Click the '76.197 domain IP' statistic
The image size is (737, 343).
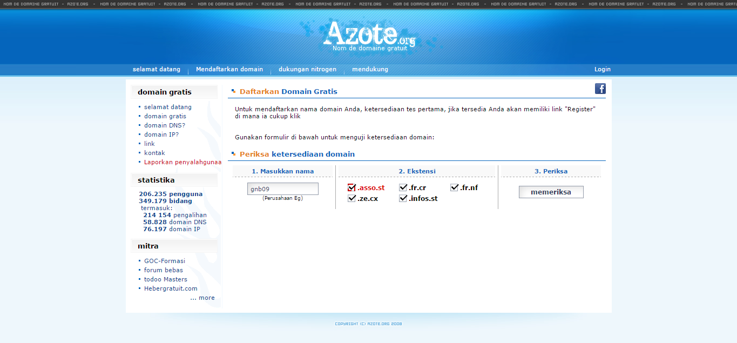pyautogui.click(x=172, y=229)
